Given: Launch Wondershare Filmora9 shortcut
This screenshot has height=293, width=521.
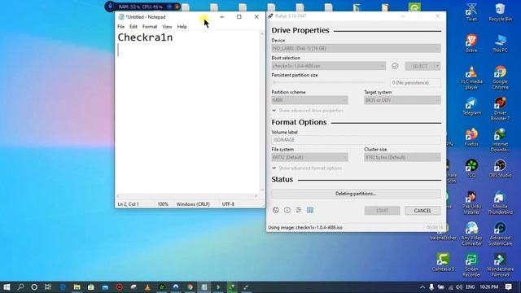Looking at the screenshot, I should tap(500, 265).
